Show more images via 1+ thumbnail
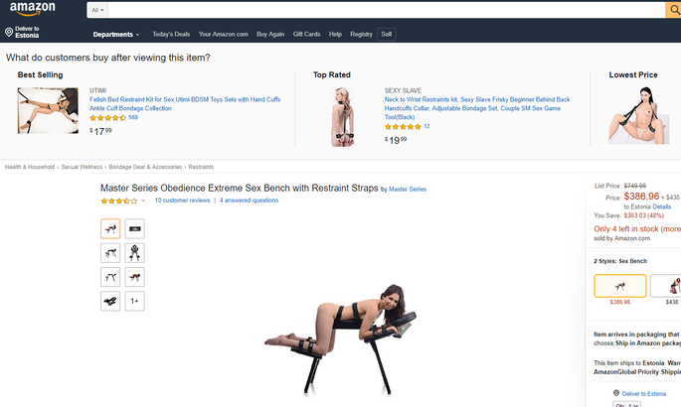Viewport: 681px width, 407px height. point(134,301)
